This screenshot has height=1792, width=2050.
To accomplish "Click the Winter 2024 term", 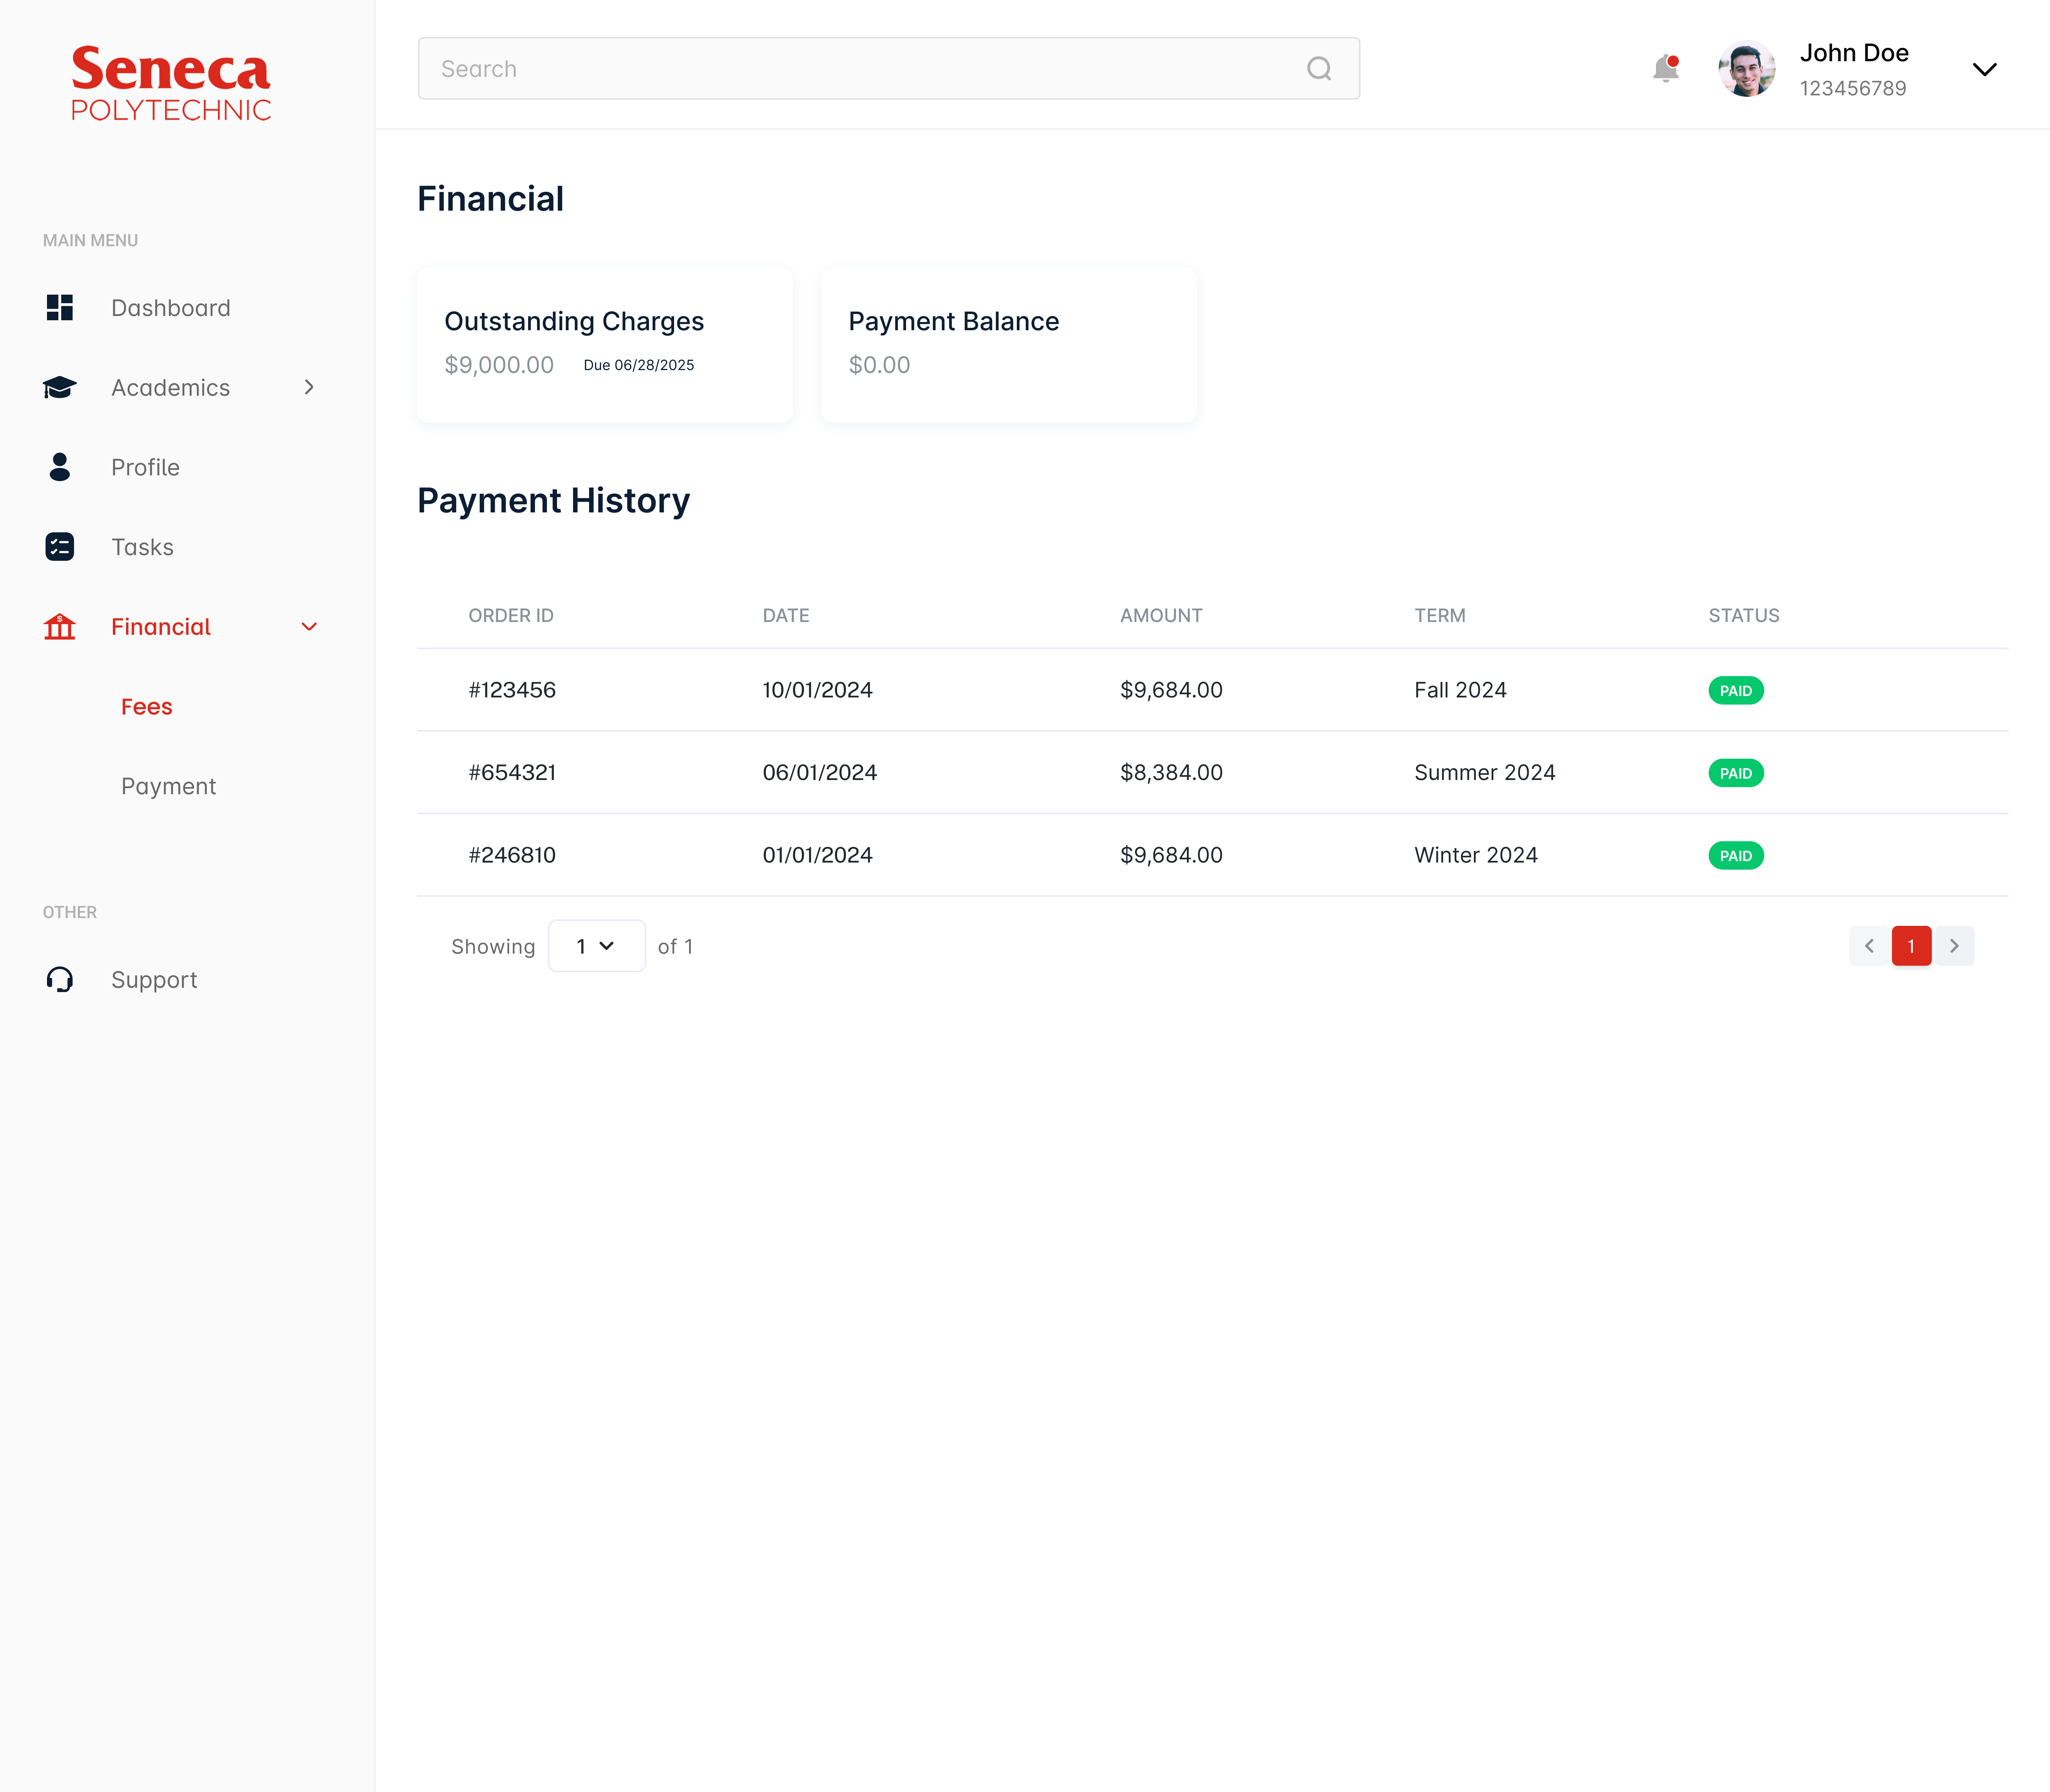I will 1476,855.
